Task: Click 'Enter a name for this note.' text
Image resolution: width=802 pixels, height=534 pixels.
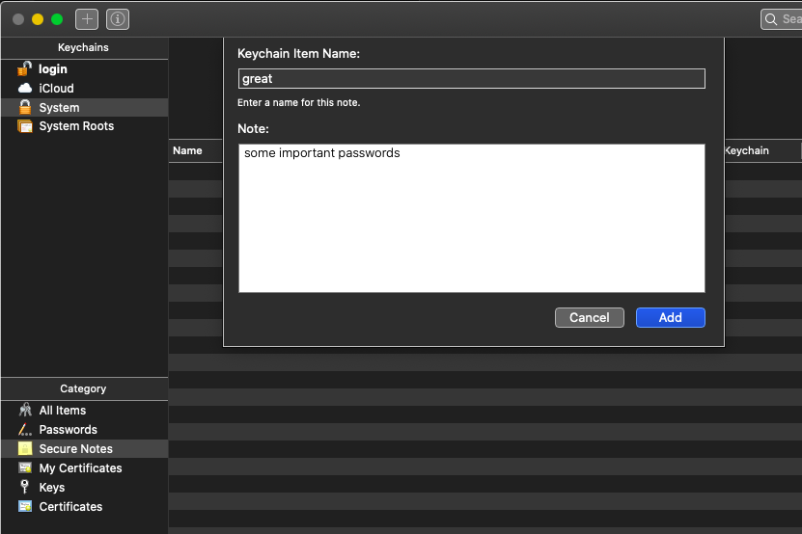Action: point(299,103)
